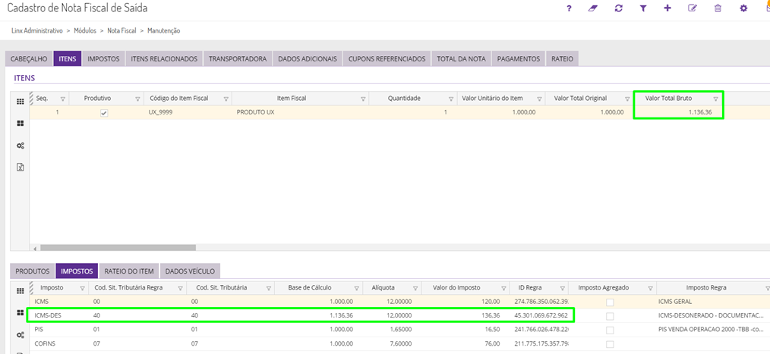Viewport: 770px width, 354px height.
Task: Open the Quantidade column filter dropdown
Action: 451,99
